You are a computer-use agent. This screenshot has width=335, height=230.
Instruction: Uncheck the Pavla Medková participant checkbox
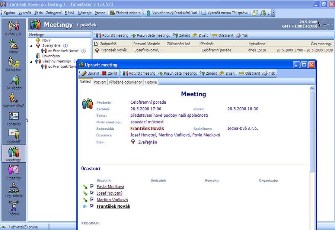point(92,187)
